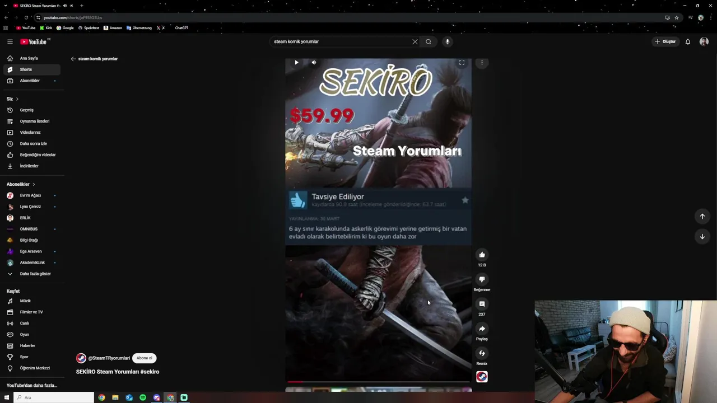This screenshot has height=403, width=717.
Task: Open the notifications bell
Action: tap(688, 41)
